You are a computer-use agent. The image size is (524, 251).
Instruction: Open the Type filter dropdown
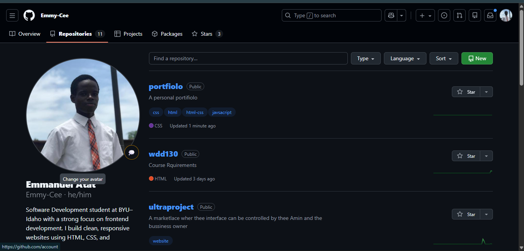click(x=366, y=58)
